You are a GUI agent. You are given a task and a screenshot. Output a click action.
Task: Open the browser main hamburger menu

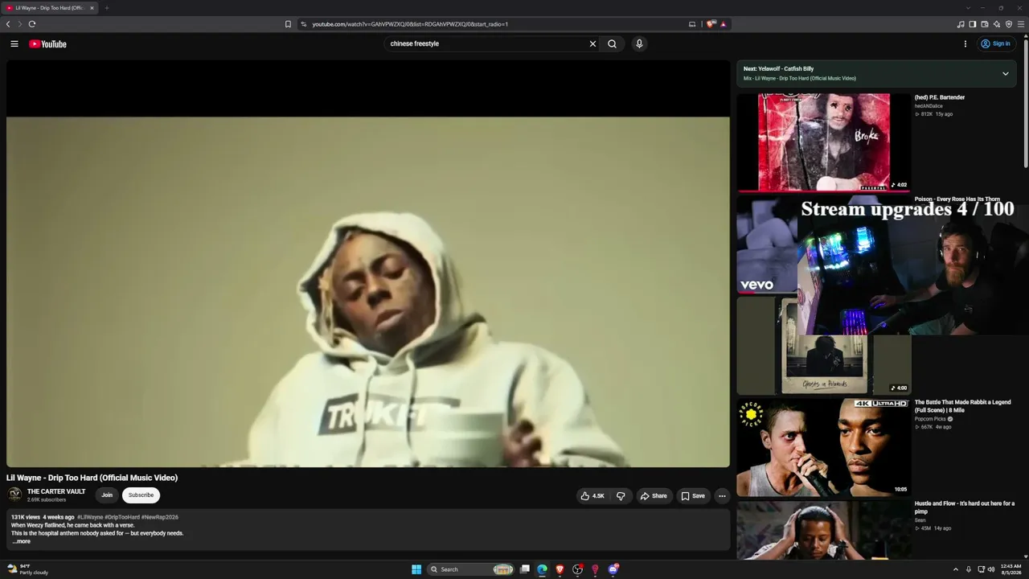1021,24
